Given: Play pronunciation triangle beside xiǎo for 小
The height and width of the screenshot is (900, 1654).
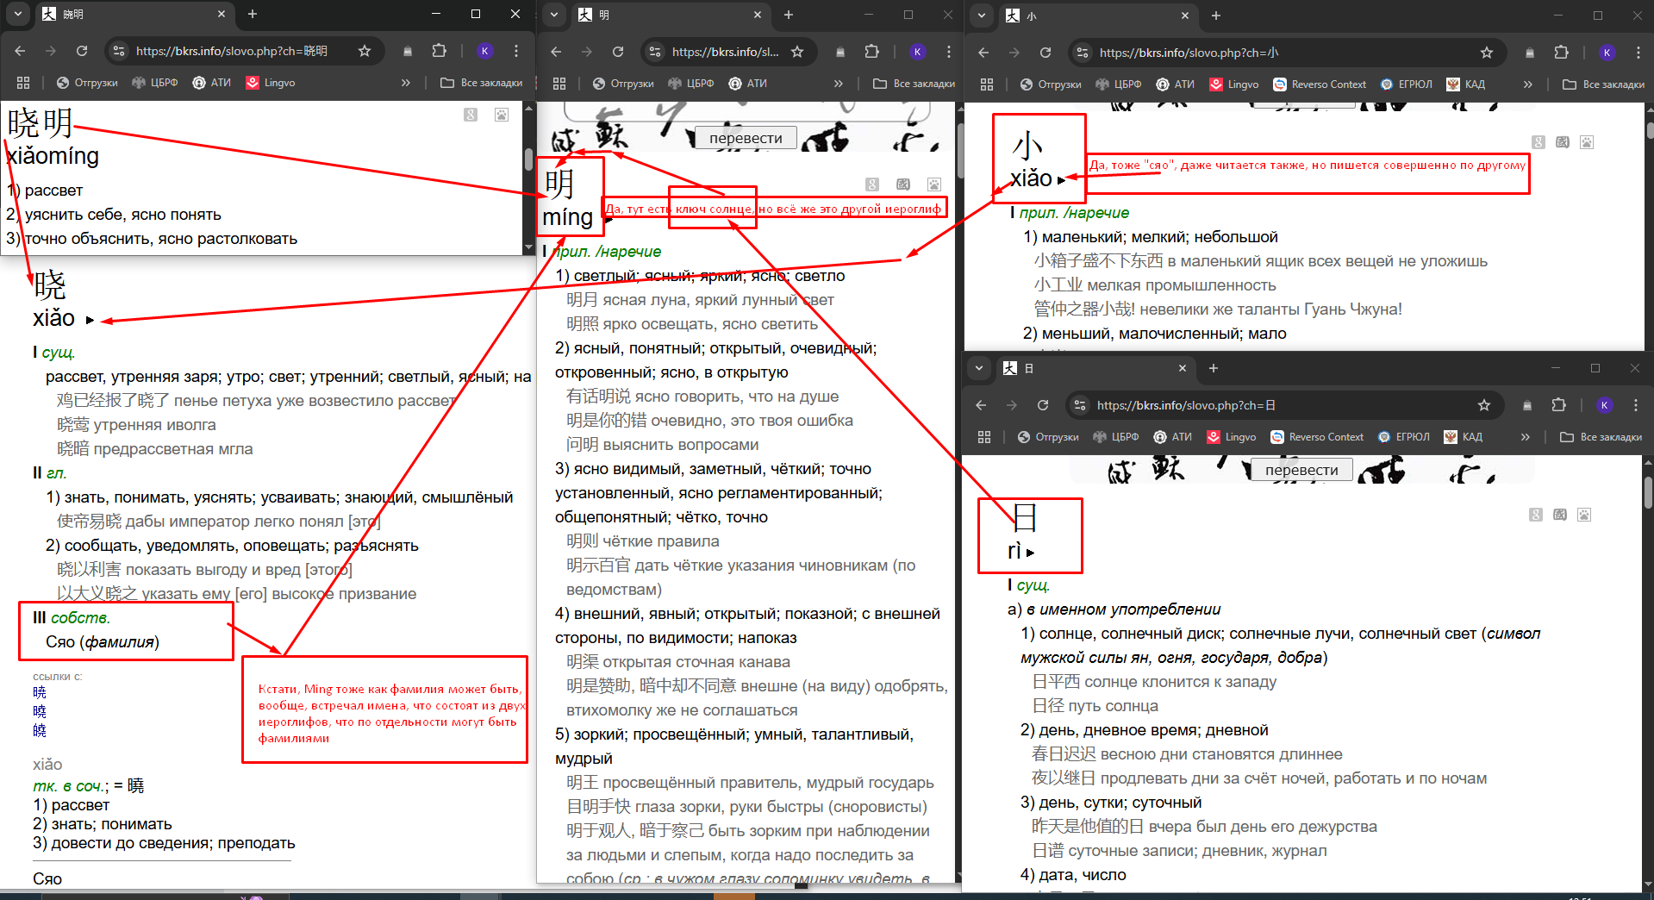Looking at the screenshot, I should [x=1061, y=180].
